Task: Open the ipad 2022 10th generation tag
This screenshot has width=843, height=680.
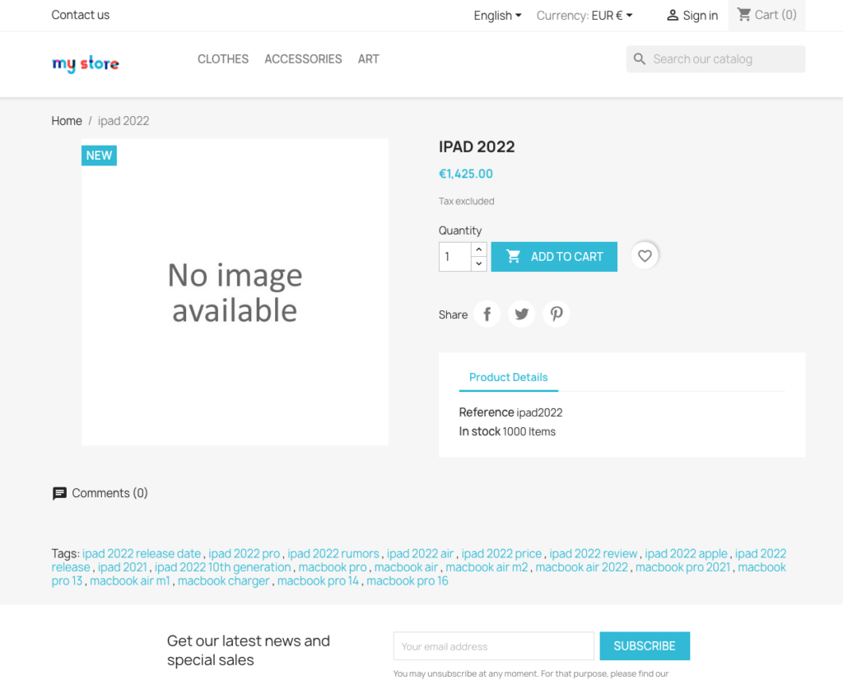Action: pyautogui.click(x=222, y=568)
